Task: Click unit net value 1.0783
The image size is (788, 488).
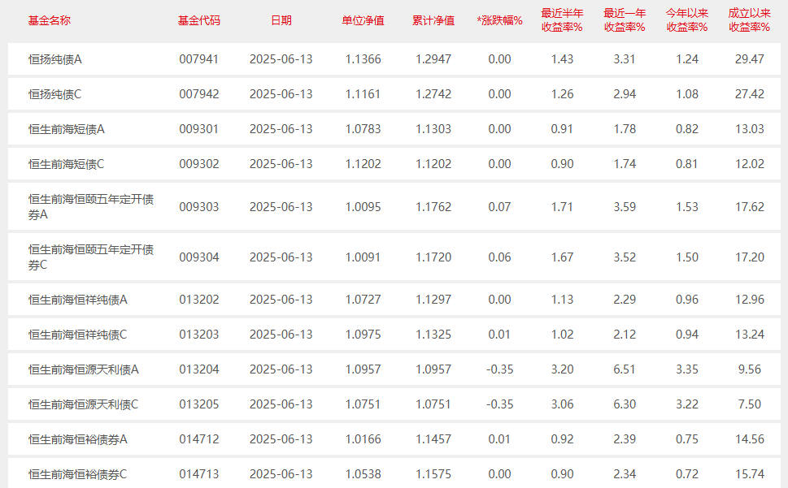Action: click(x=363, y=129)
